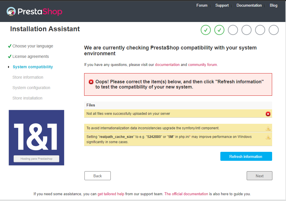Viewport: 286px width, 201px height.
Task: Click red error icon in Files row
Action: pos(268,114)
